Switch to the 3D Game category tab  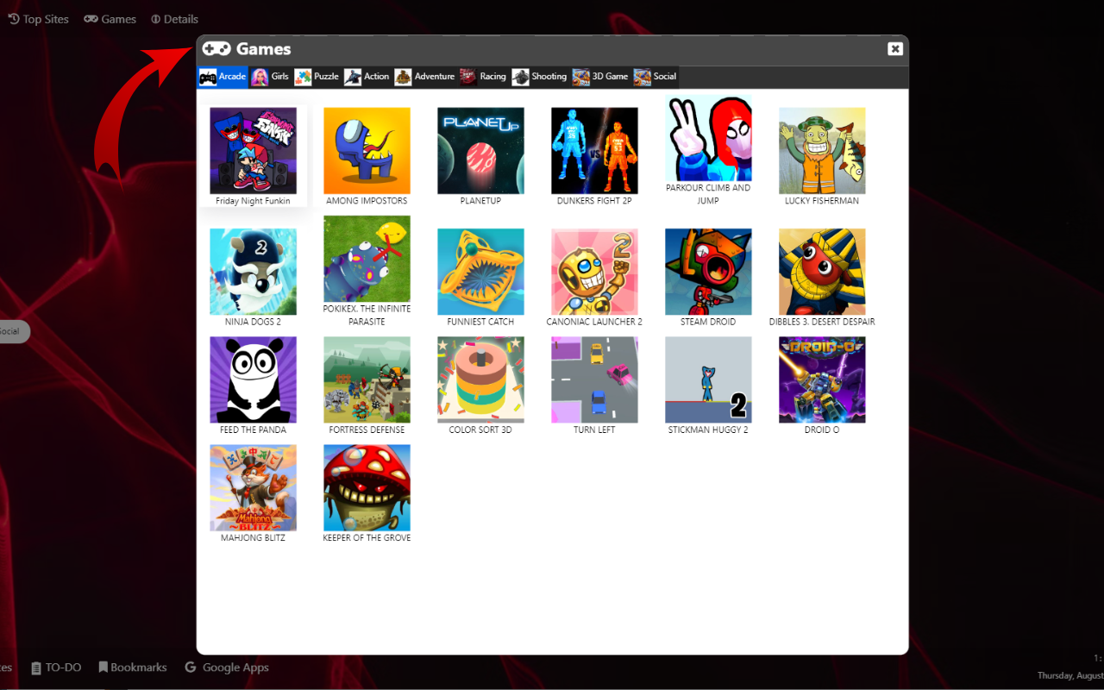coord(600,77)
